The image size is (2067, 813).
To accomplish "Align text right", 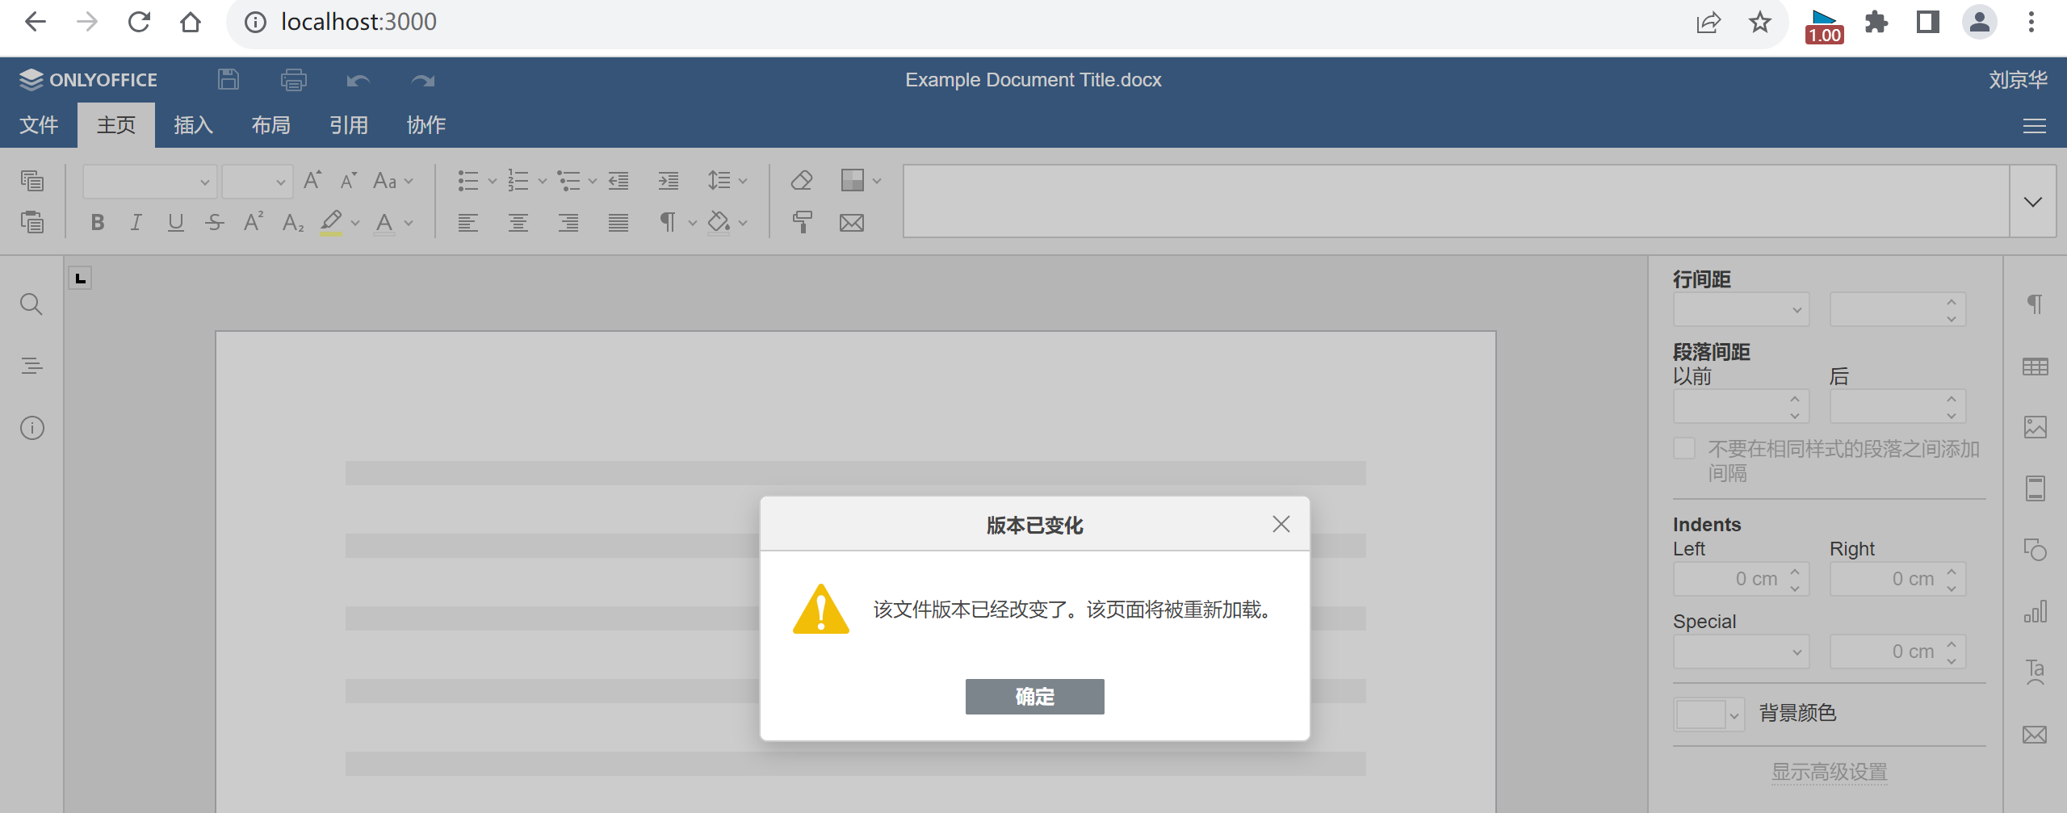I will click(568, 222).
